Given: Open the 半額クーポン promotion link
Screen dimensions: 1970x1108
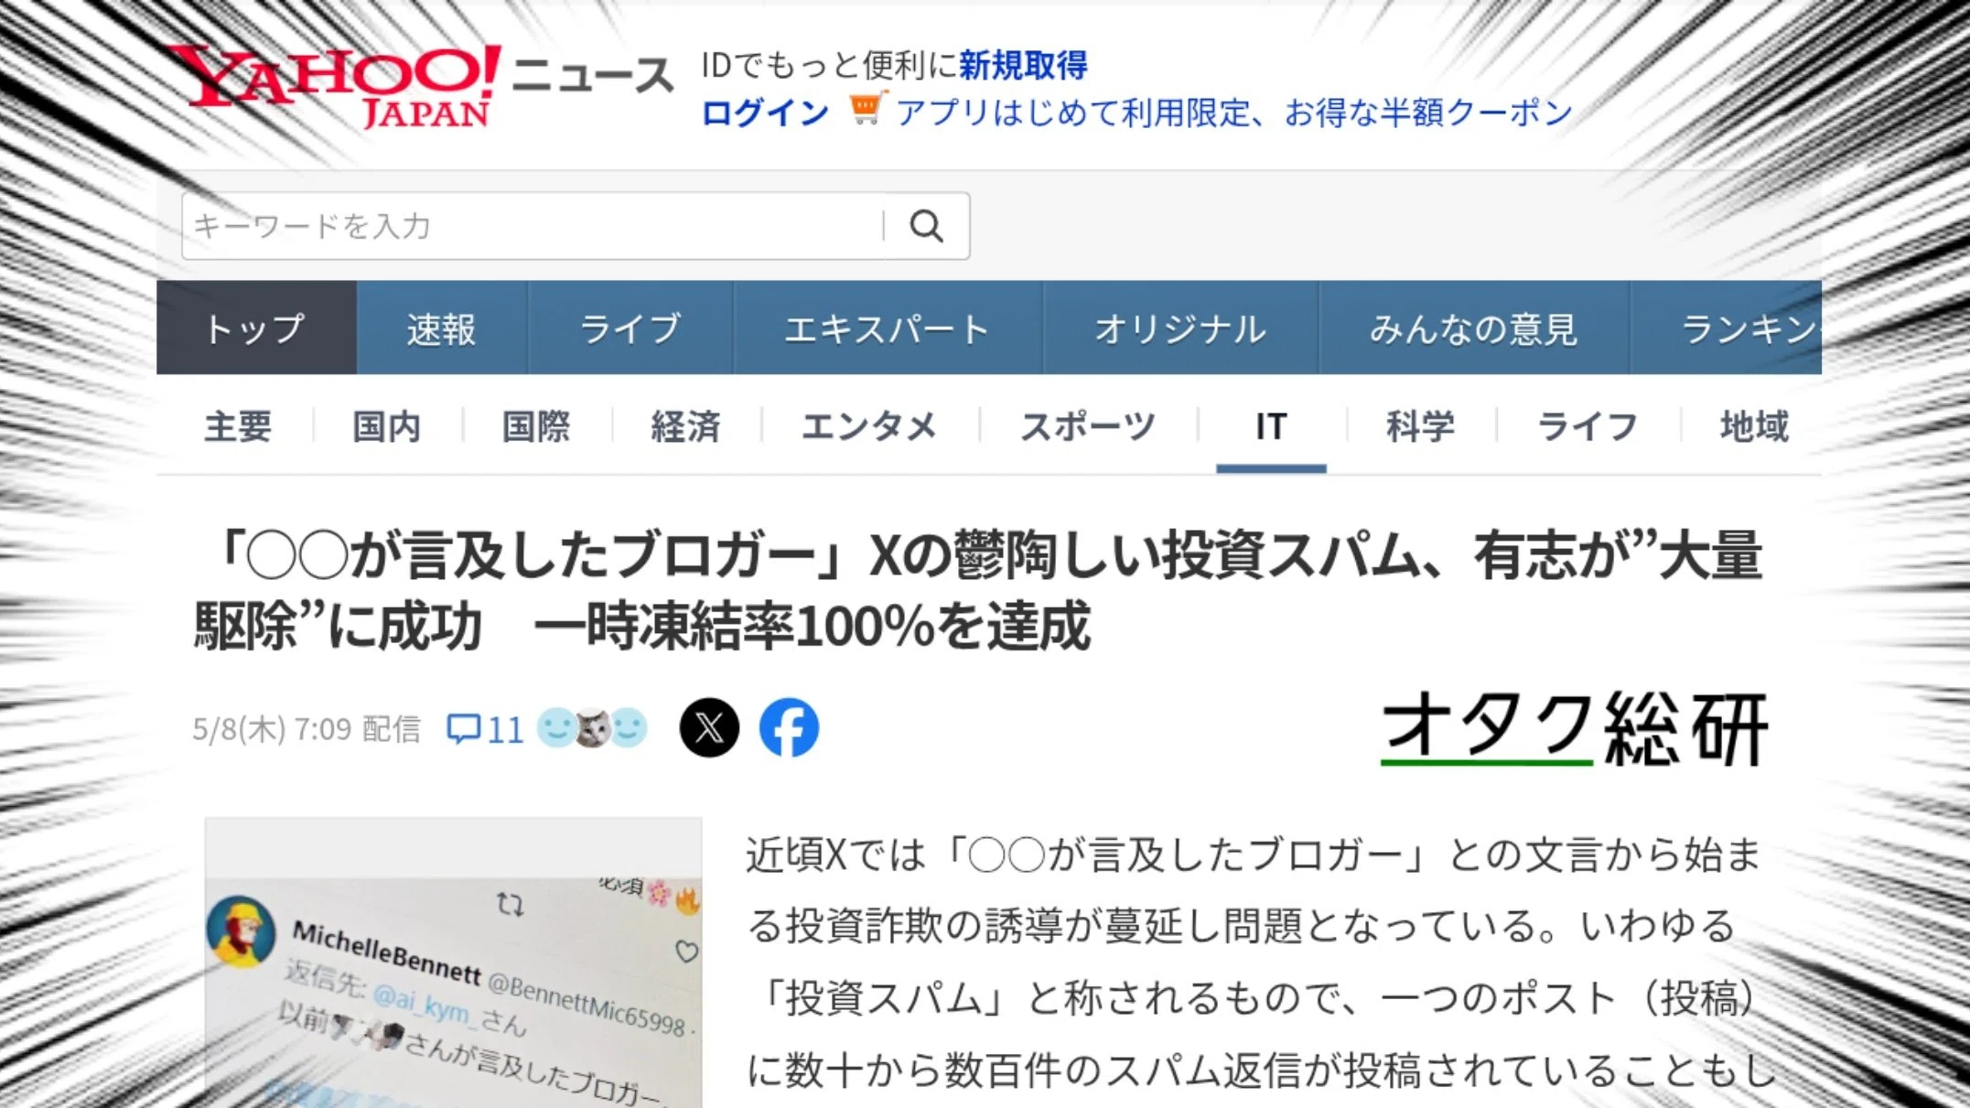Looking at the screenshot, I should tap(1233, 113).
